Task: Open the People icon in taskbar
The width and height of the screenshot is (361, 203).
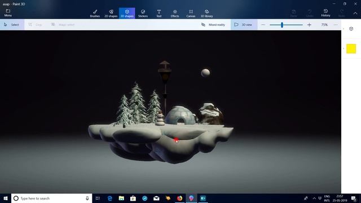Action: pyautogui.click(x=306, y=198)
